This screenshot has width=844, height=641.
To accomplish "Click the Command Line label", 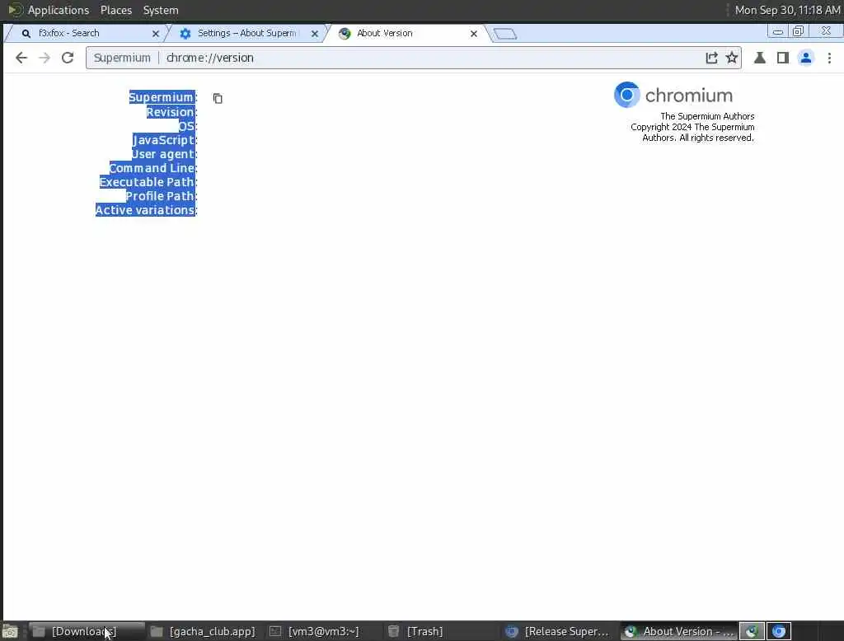I will 152,168.
